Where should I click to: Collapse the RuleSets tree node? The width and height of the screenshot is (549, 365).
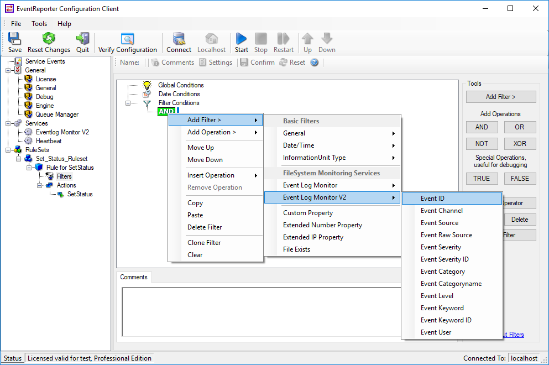tap(8, 150)
